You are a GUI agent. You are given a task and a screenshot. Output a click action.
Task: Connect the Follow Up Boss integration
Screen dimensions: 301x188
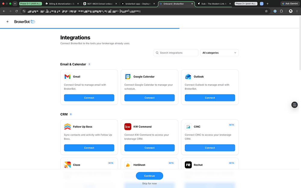(89, 148)
